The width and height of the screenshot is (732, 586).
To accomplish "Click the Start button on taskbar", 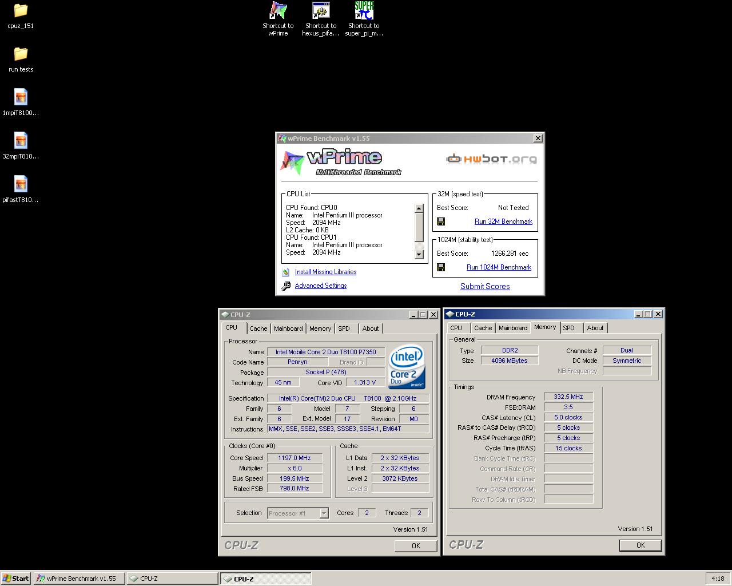I will (16, 579).
